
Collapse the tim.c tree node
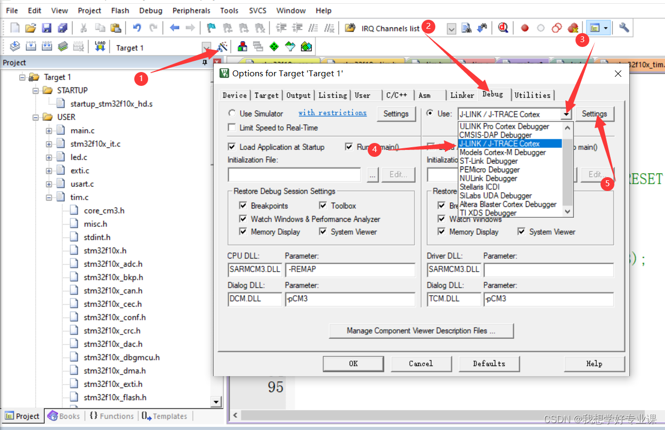pos(49,197)
